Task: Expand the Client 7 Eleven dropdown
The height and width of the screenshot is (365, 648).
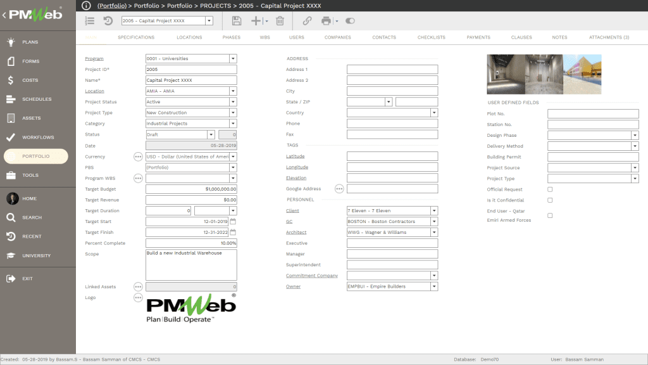Action: coord(434,210)
